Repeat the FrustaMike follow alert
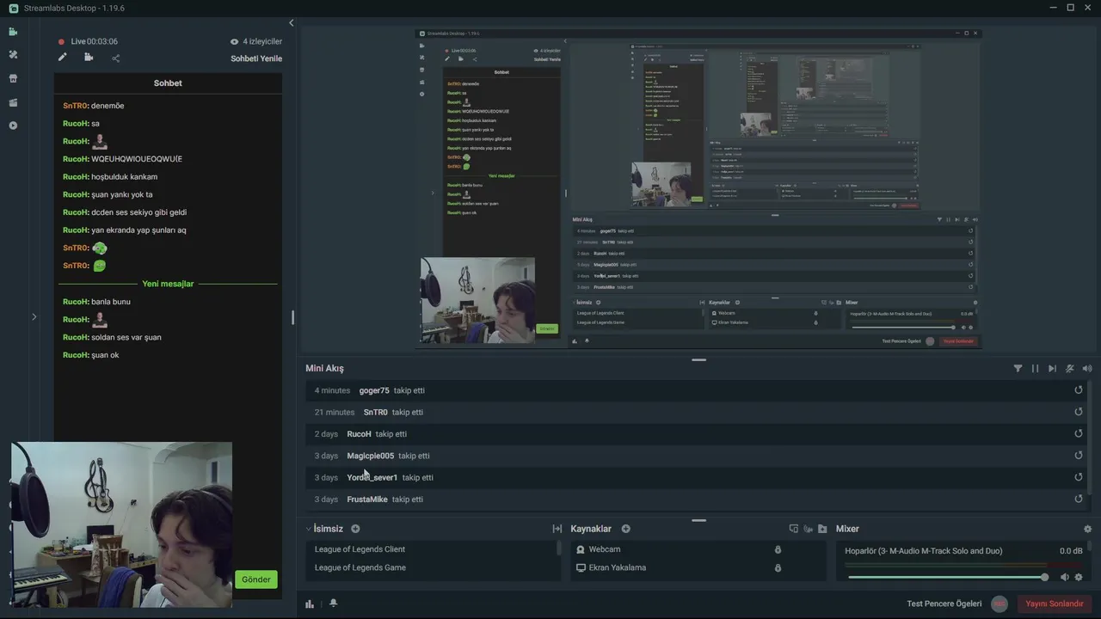The height and width of the screenshot is (619, 1101). 1078,499
